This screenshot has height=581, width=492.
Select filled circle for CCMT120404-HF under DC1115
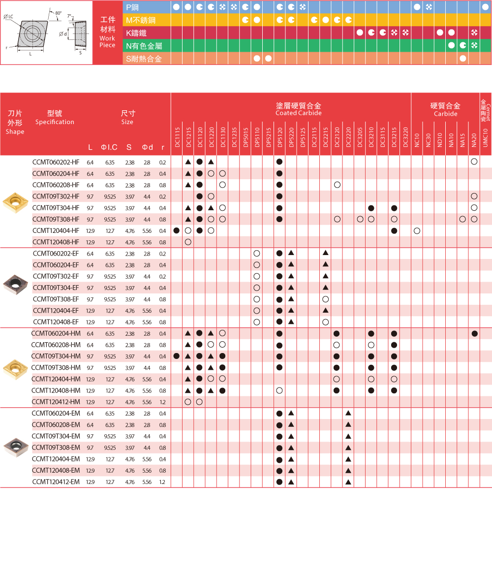coord(177,230)
